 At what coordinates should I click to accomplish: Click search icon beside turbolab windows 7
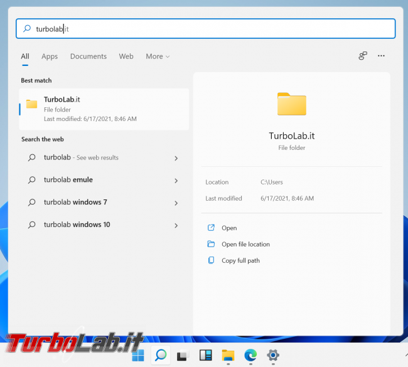[x=32, y=203]
